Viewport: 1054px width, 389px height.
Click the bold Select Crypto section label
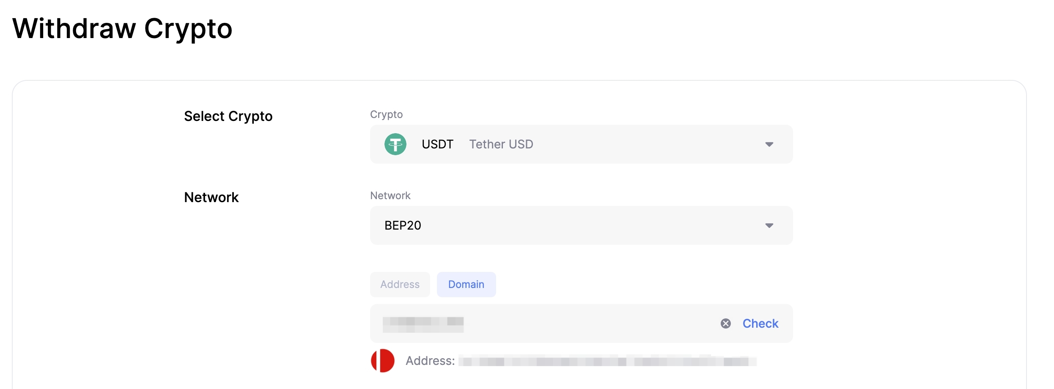click(x=228, y=116)
